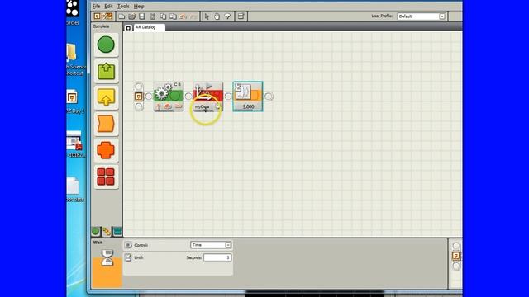Open the desktop PDF file icon

click(74, 141)
